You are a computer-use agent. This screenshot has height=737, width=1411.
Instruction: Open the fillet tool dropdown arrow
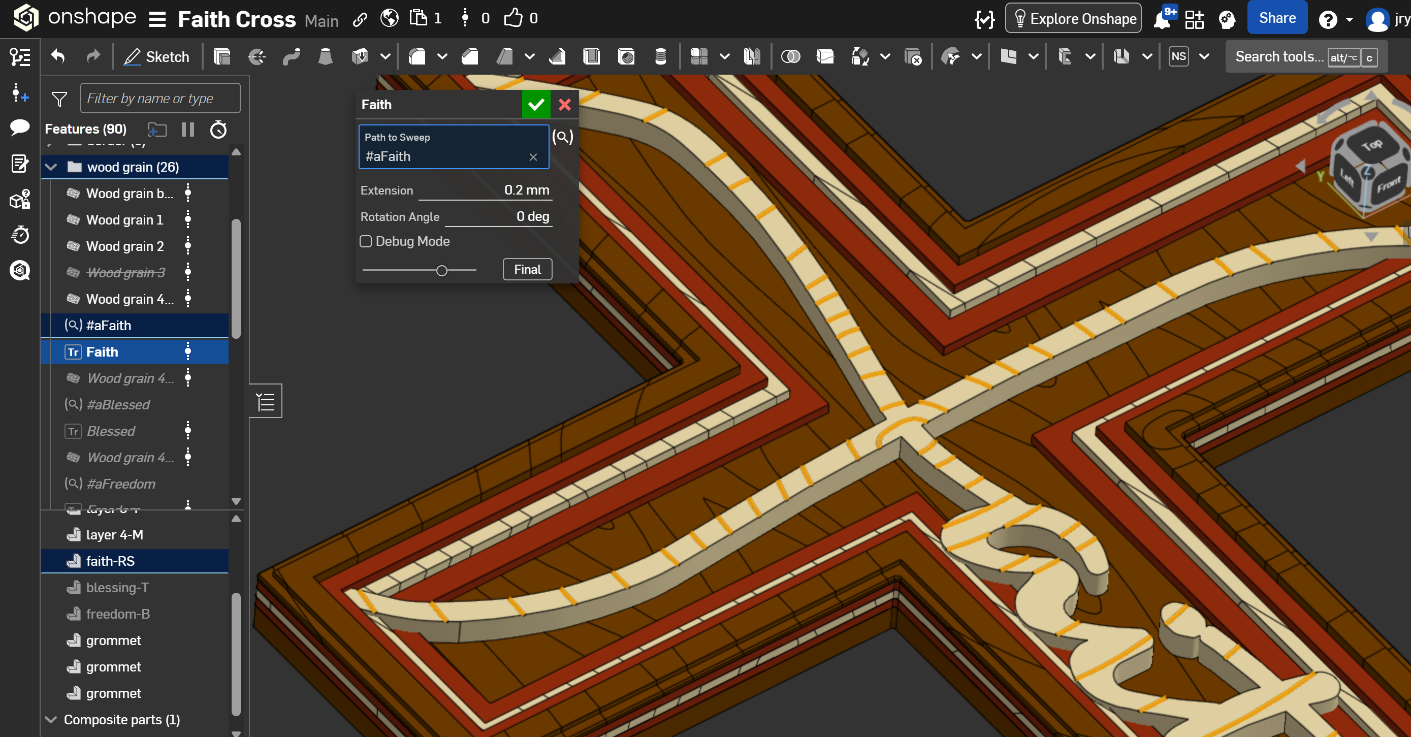click(442, 56)
